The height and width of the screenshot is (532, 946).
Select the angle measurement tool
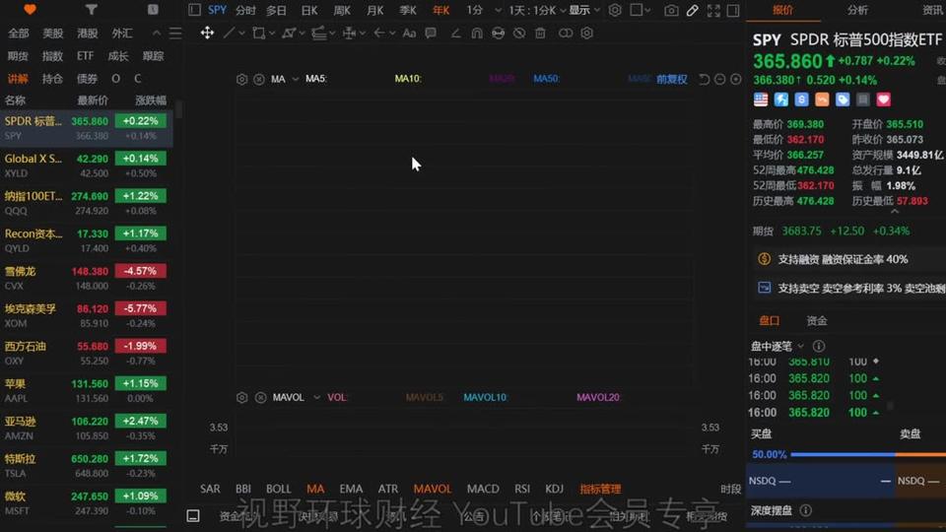click(x=455, y=33)
